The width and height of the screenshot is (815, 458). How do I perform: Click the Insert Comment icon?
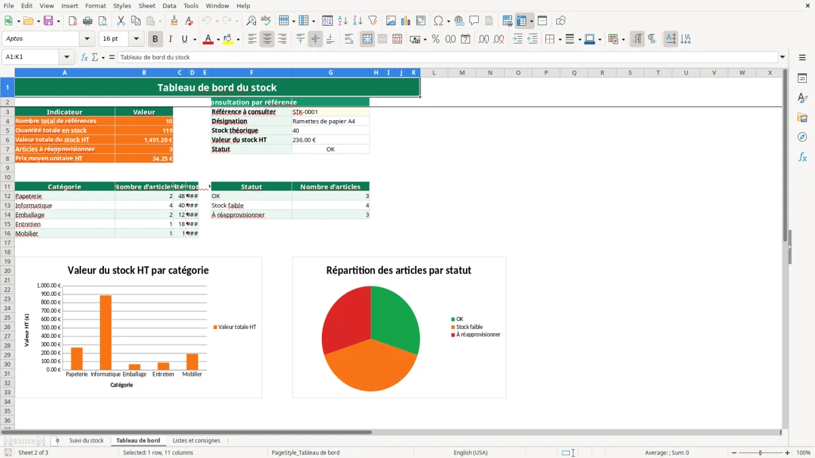474,21
